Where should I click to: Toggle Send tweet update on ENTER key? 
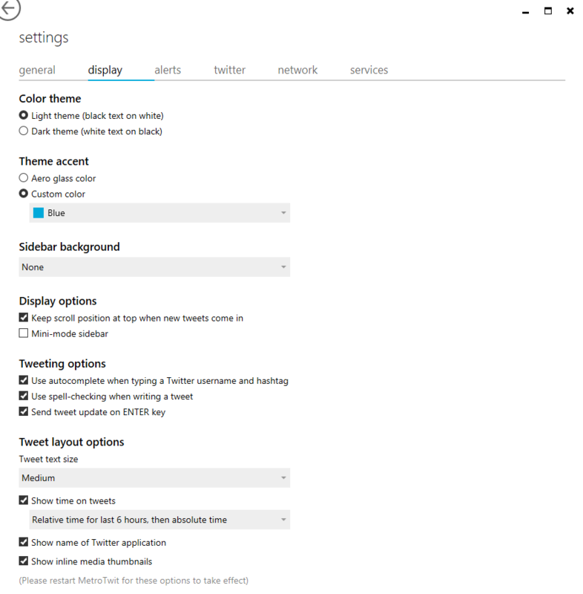pyautogui.click(x=24, y=412)
